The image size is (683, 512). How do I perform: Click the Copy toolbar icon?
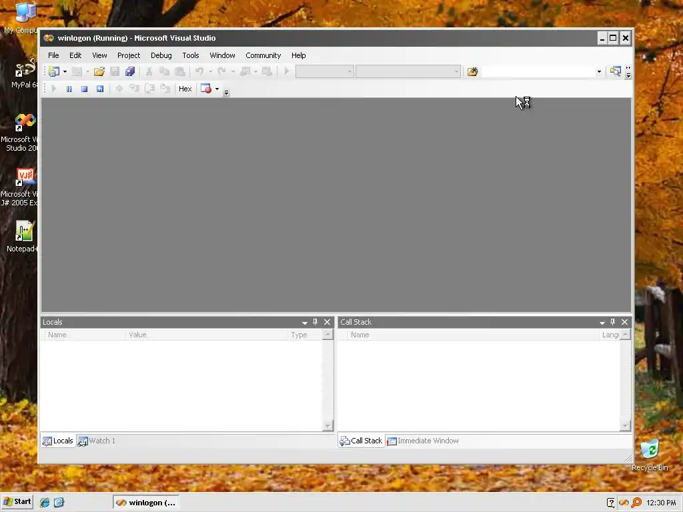tap(164, 71)
